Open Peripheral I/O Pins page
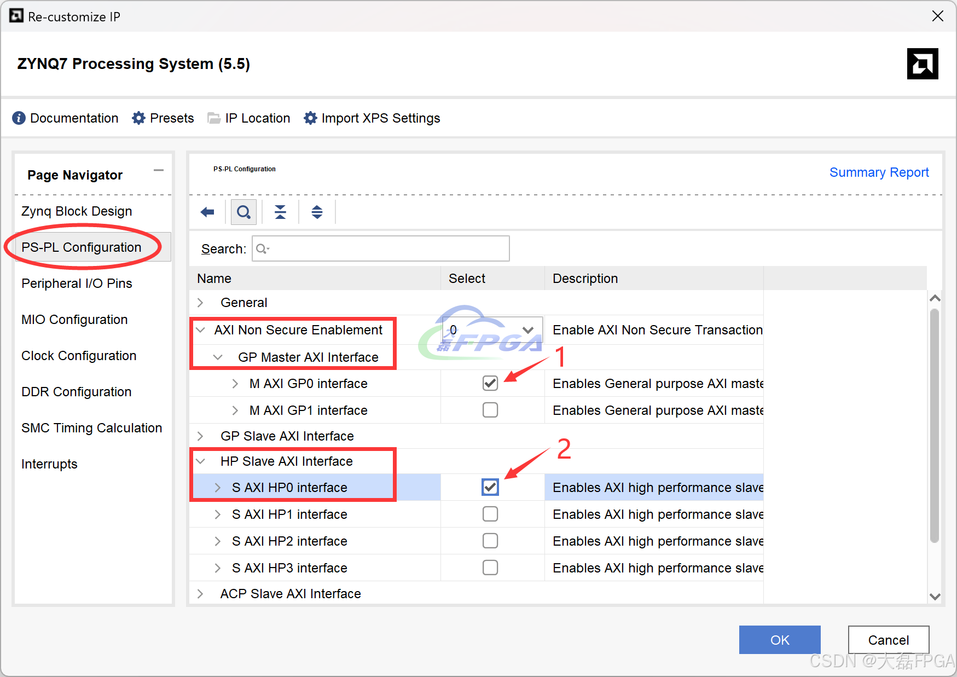Image resolution: width=957 pixels, height=677 pixels. (77, 283)
